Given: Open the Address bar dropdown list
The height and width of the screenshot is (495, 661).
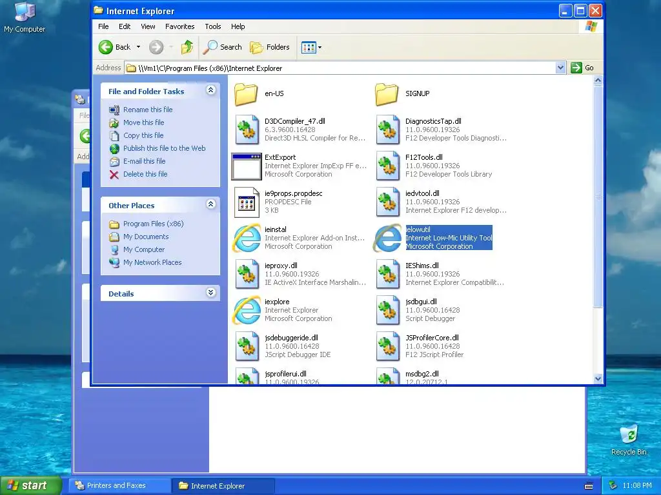Looking at the screenshot, I should coord(560,68).
